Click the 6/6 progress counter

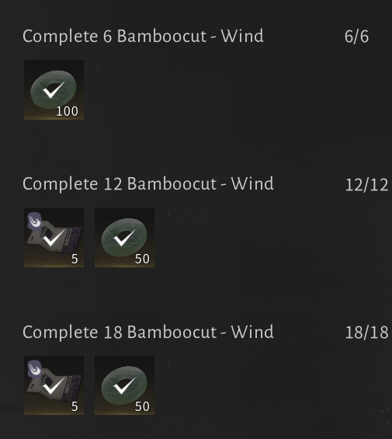[356, 37]
